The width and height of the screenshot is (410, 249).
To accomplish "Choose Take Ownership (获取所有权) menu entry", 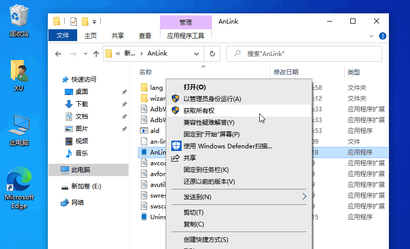I will click(x=239, y=110).
